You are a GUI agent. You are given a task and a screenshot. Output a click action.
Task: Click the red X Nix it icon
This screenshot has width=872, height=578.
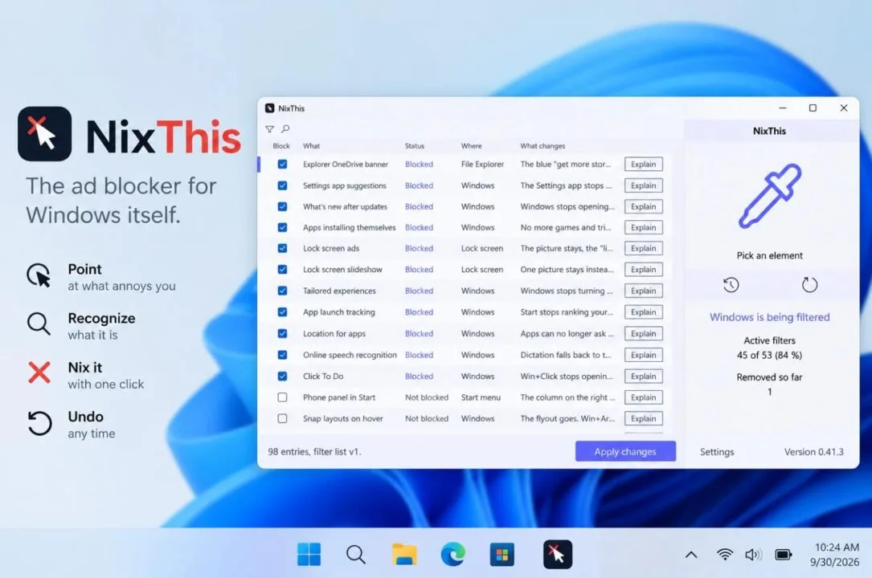(39, 372)
